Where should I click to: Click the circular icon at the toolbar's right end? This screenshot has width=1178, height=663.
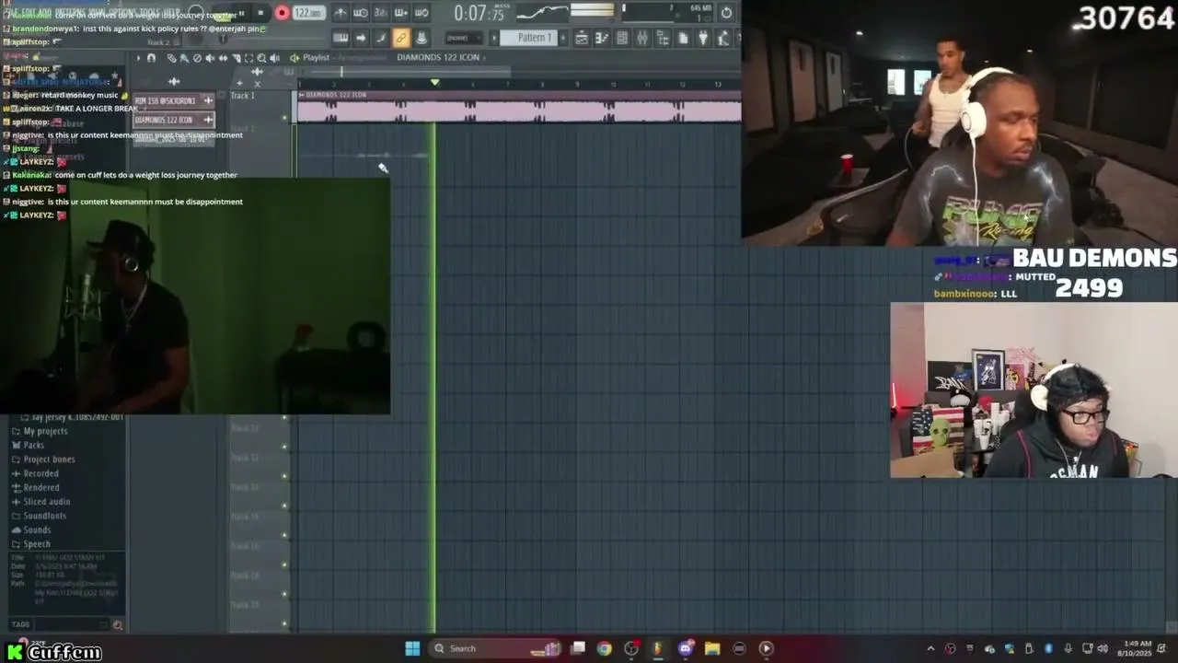pos(726,13)
